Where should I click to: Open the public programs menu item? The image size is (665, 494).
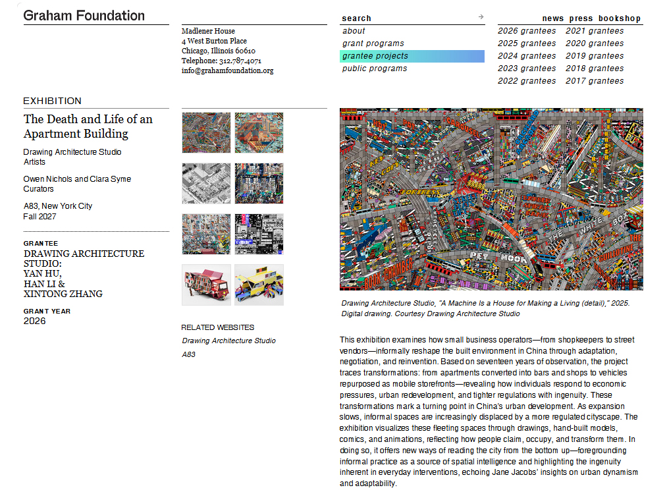pos(375,69)
